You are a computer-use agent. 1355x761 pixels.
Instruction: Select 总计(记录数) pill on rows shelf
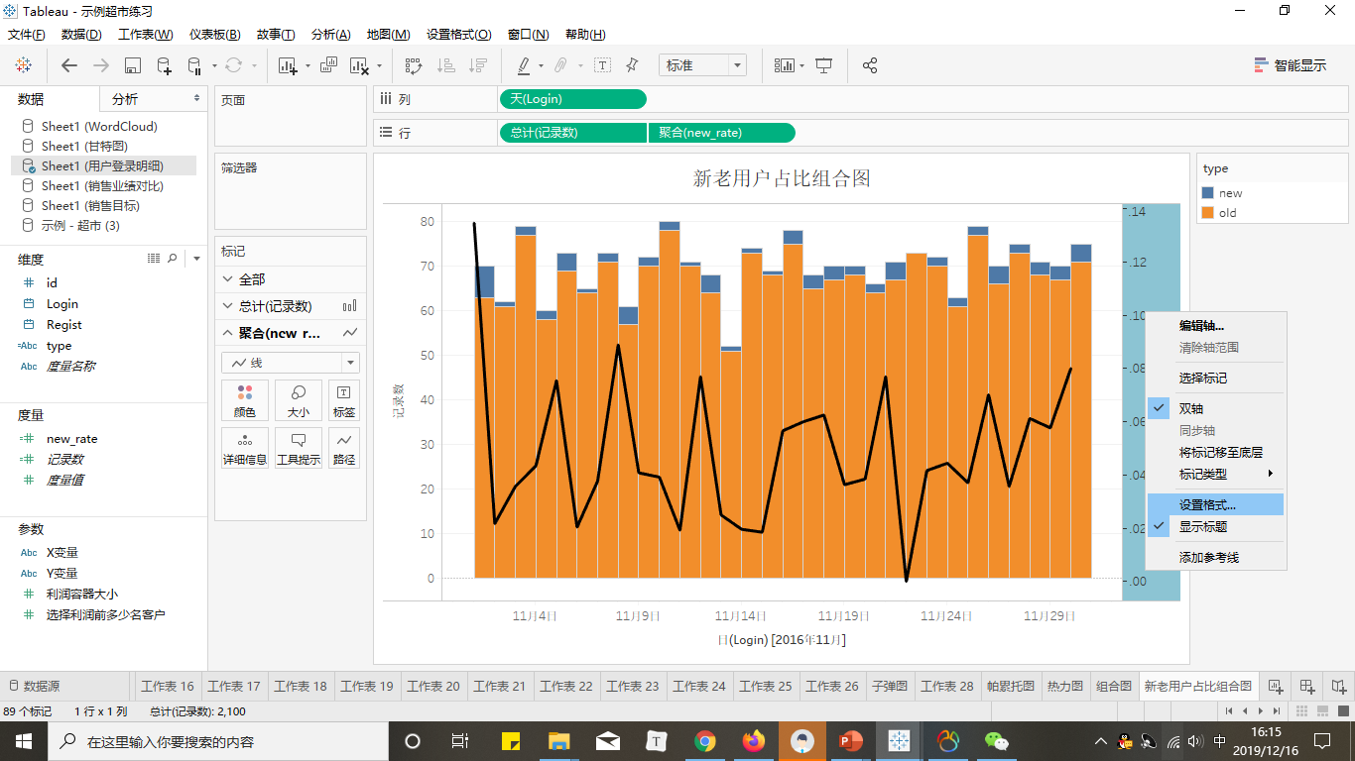click(573, 133)
